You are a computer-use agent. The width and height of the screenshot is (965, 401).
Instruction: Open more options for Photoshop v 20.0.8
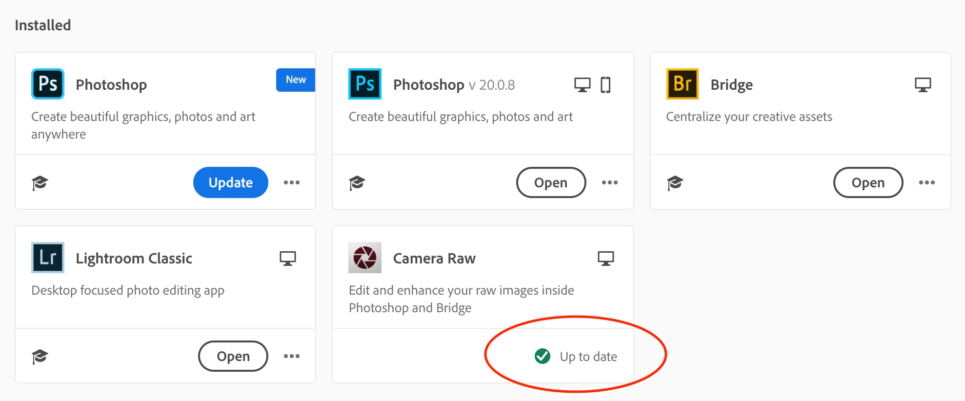610,182
